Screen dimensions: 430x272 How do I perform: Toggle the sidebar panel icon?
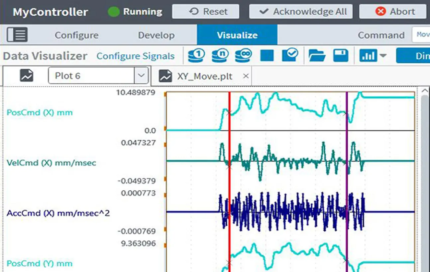pos(17,35)
